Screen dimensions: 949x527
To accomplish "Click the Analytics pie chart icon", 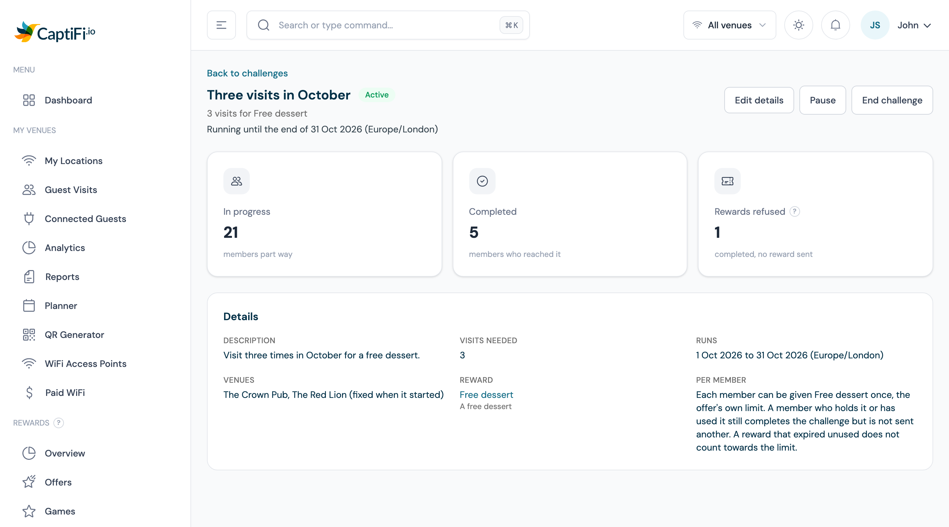I will pyautogui.click(x=29, y=248).
